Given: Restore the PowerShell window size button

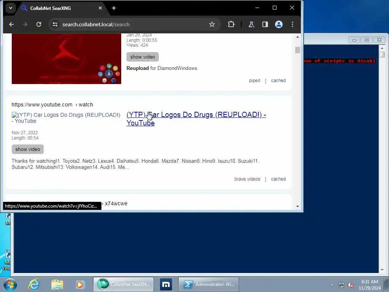Looking at the screenshot, I should click(x=367, y=40).
